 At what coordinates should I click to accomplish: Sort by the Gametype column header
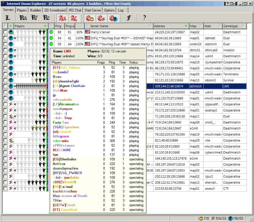click(x=232, y=26)
